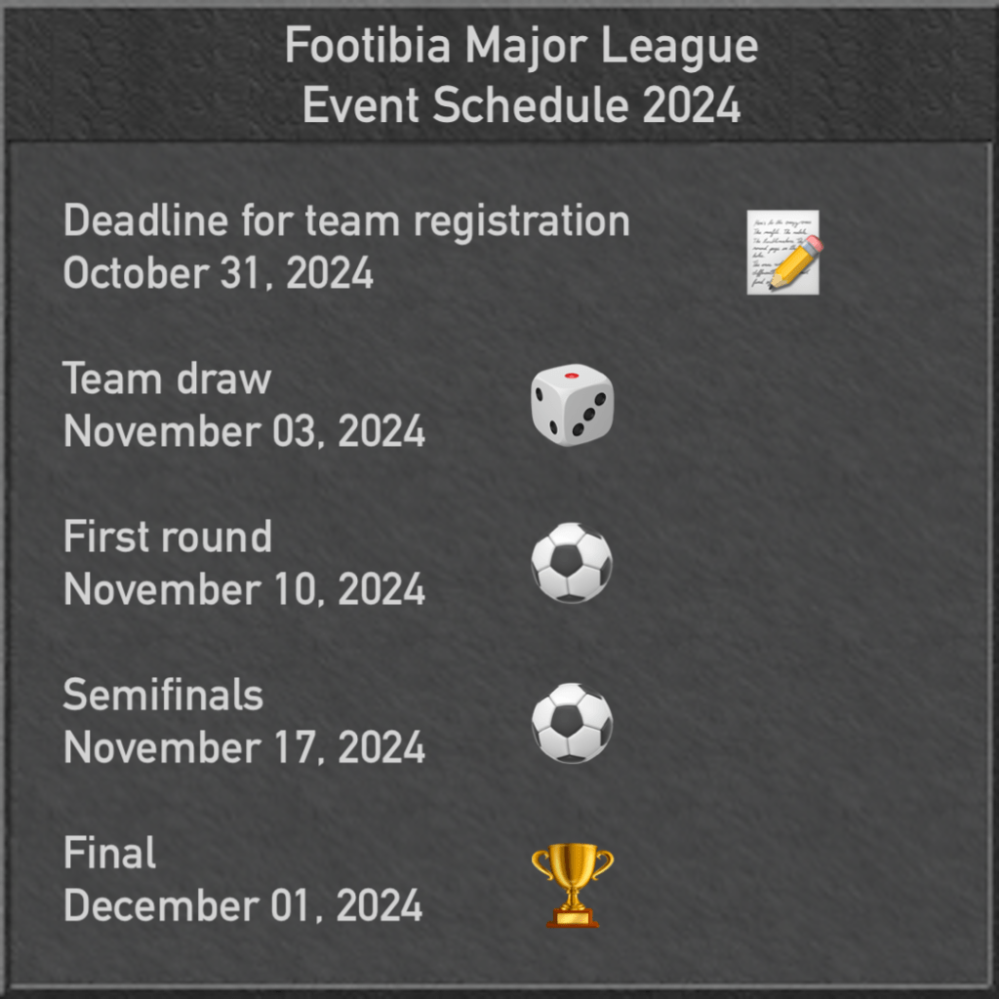Click the word "registration" in the deadline entry
This screenshot has height=999, width=999.
click(x=521, y=222)
